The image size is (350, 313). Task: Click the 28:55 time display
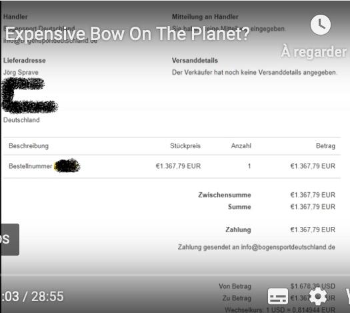47,296
